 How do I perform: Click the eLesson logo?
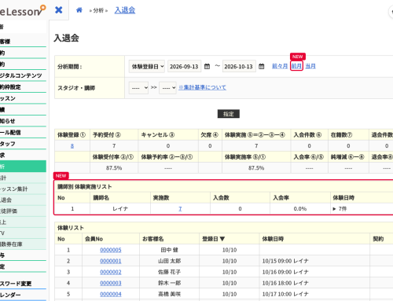[23, 11]
